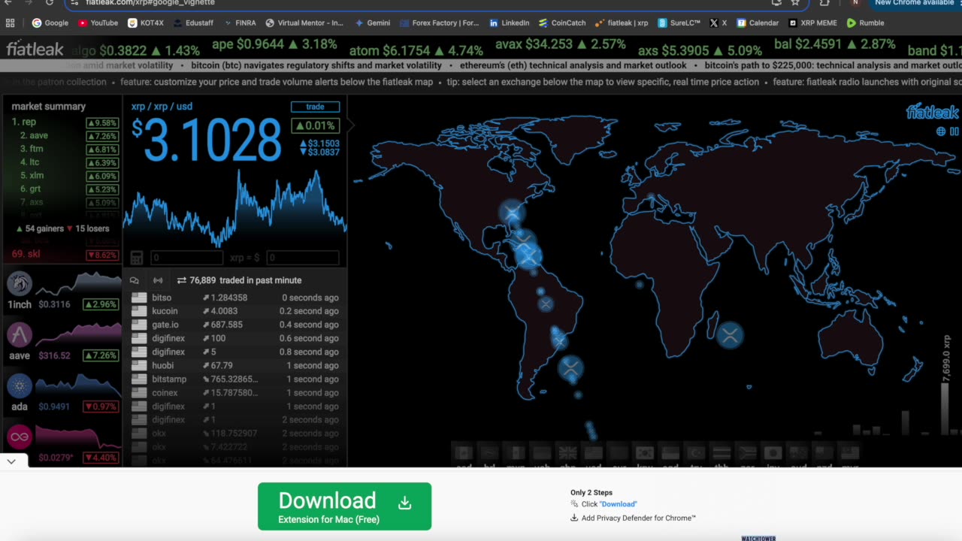The width and height of the screenshot is (962, 541).
Task: Open the XRP MEME bookmark
Action: pyautogui.click(x=812, y=23)
